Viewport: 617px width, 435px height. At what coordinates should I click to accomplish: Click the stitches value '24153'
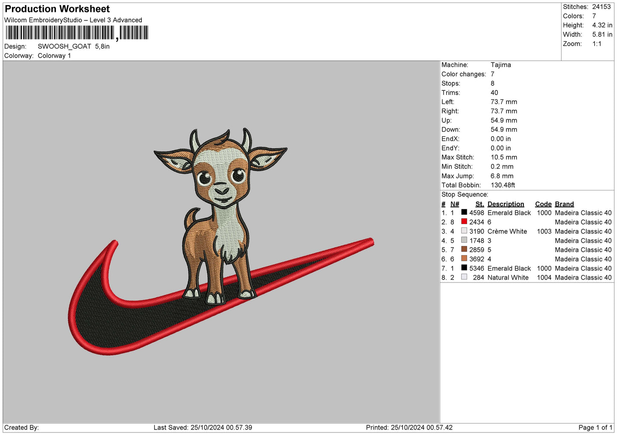[602, 7]
